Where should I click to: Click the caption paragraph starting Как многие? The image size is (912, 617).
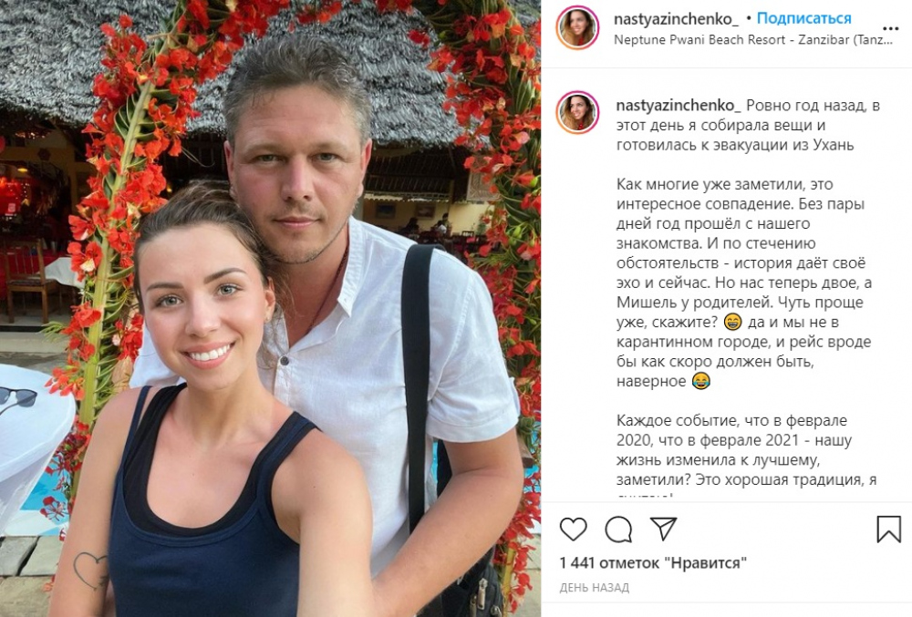744,283
